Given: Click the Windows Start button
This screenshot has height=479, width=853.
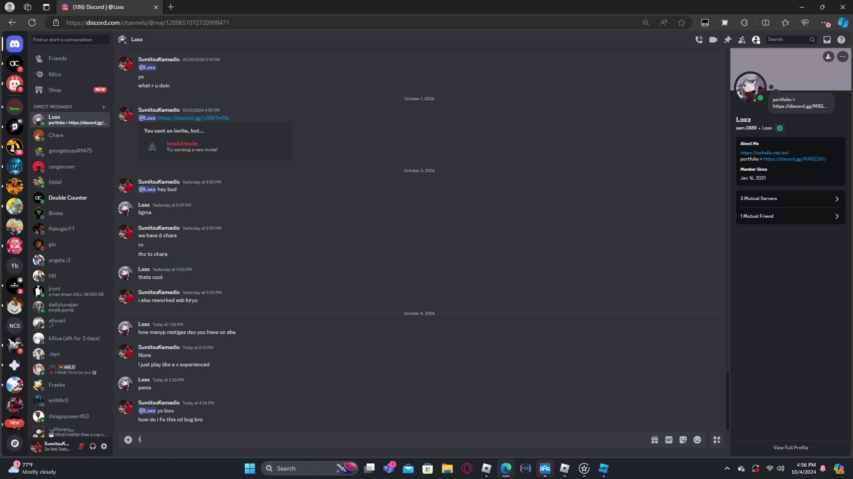Looking at the screenshot, I should (250, 468).
